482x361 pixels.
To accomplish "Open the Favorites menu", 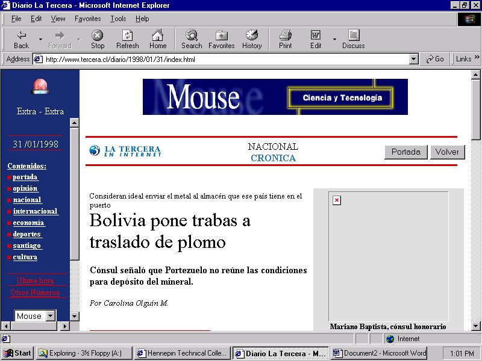I will (x=87, y=19).
